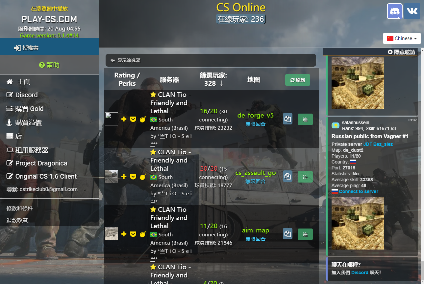Click shield perk icon in de_forge_v5 row

pyautogui.click(x=133, y=119)
